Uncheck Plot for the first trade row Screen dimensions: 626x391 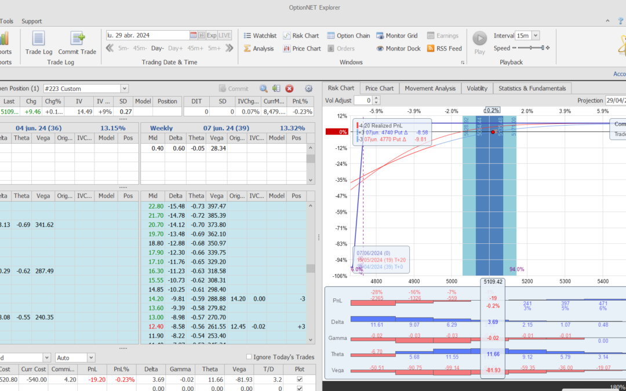coord(299,379)
